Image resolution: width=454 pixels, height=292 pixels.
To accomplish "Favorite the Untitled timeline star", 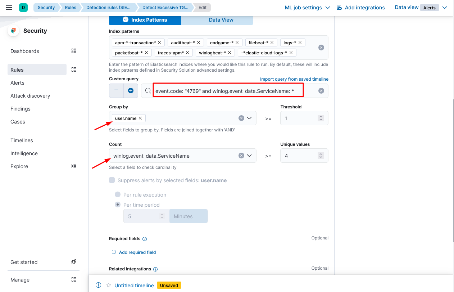I will 108,285.
